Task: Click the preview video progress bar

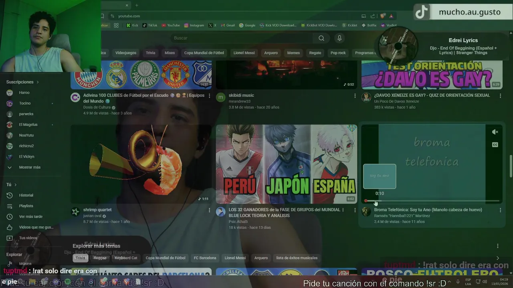Action: coord(432,201)
